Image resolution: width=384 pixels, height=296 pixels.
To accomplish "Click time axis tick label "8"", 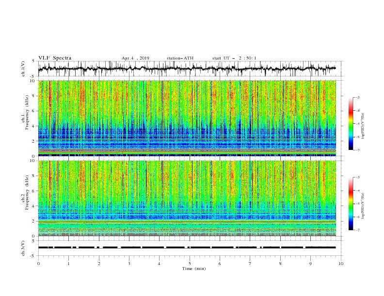I will [x=280, y=264].
